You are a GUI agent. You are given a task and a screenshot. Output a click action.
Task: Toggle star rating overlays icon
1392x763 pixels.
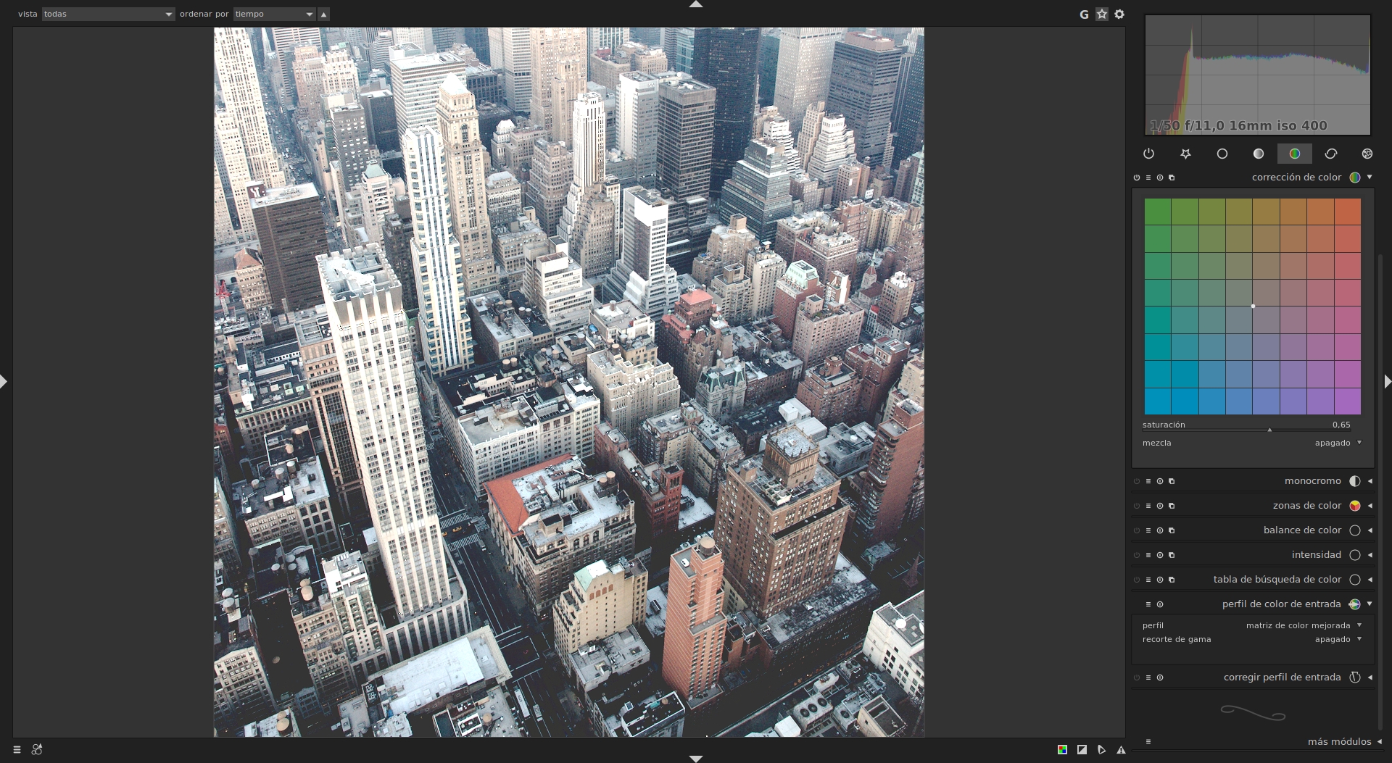click(1102, 14)
